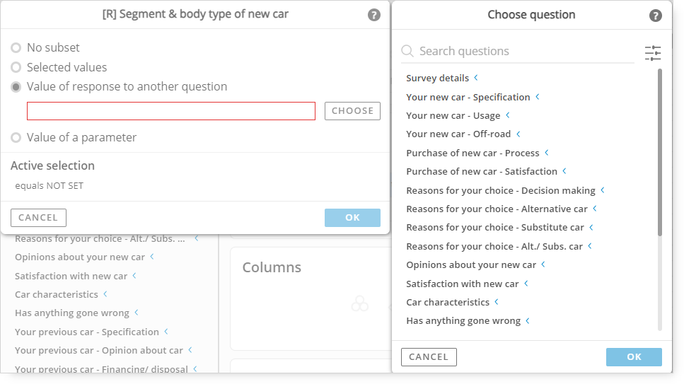The height and width of the screenshot is (384, 684).
Task: Click the CHOOSE button
Action: pos(352,111)
